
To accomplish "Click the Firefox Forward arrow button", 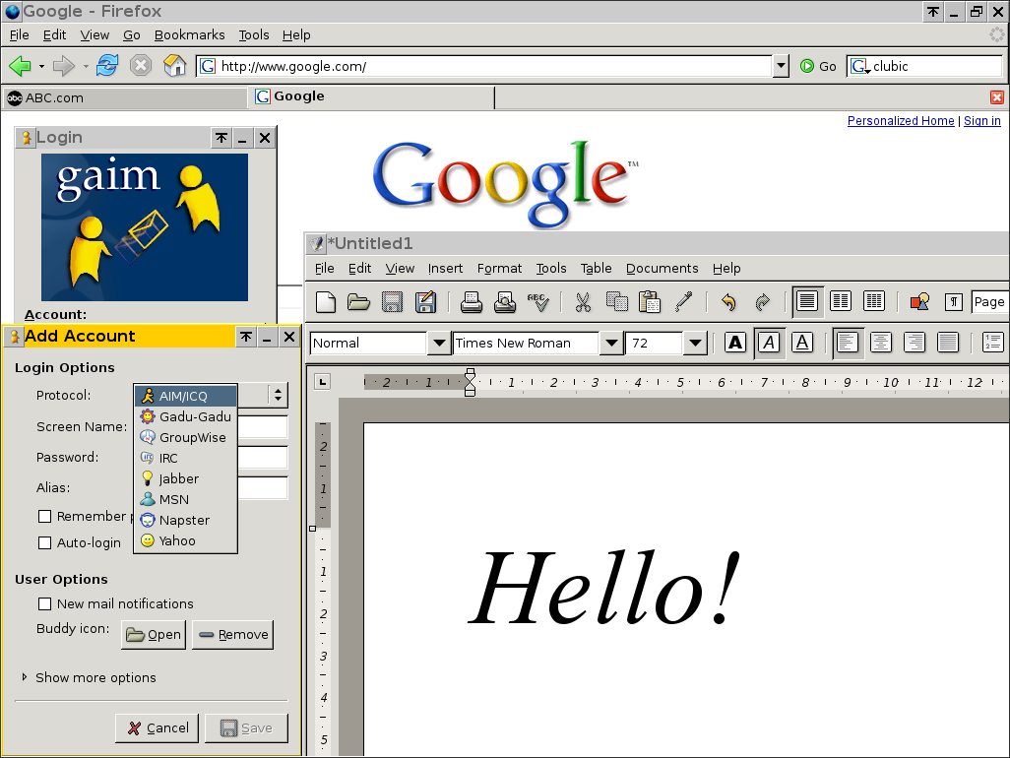I will [64, 66].
